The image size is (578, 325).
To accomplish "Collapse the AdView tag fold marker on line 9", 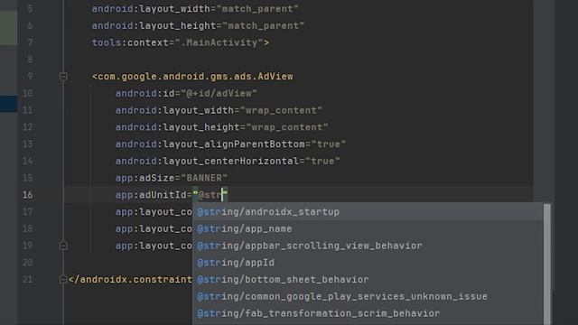I will (63, 76).
